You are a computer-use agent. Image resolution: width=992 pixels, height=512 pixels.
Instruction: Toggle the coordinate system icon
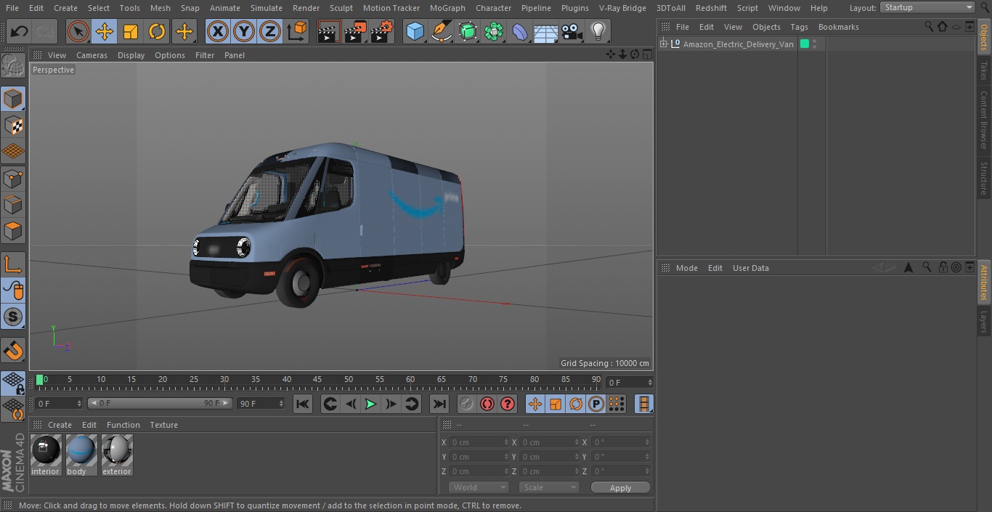(297, 31)
